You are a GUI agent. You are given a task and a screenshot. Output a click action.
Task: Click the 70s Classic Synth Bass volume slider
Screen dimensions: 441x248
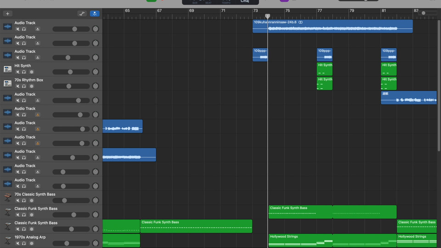71,201
